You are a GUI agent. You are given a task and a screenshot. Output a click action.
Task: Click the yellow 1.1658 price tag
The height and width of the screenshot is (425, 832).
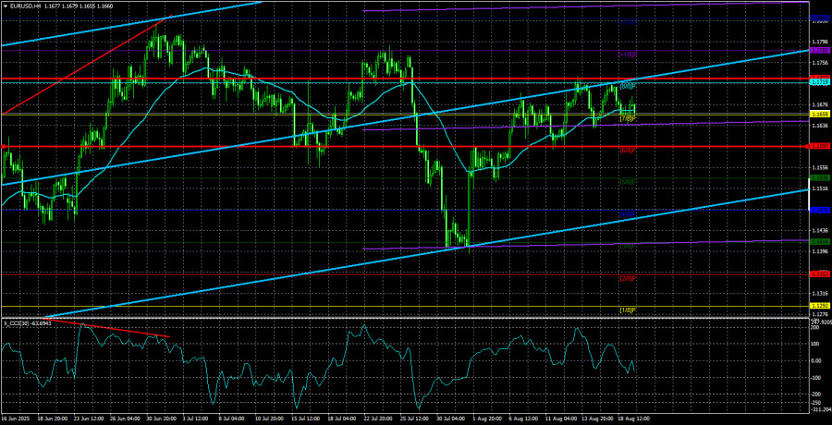820,115
